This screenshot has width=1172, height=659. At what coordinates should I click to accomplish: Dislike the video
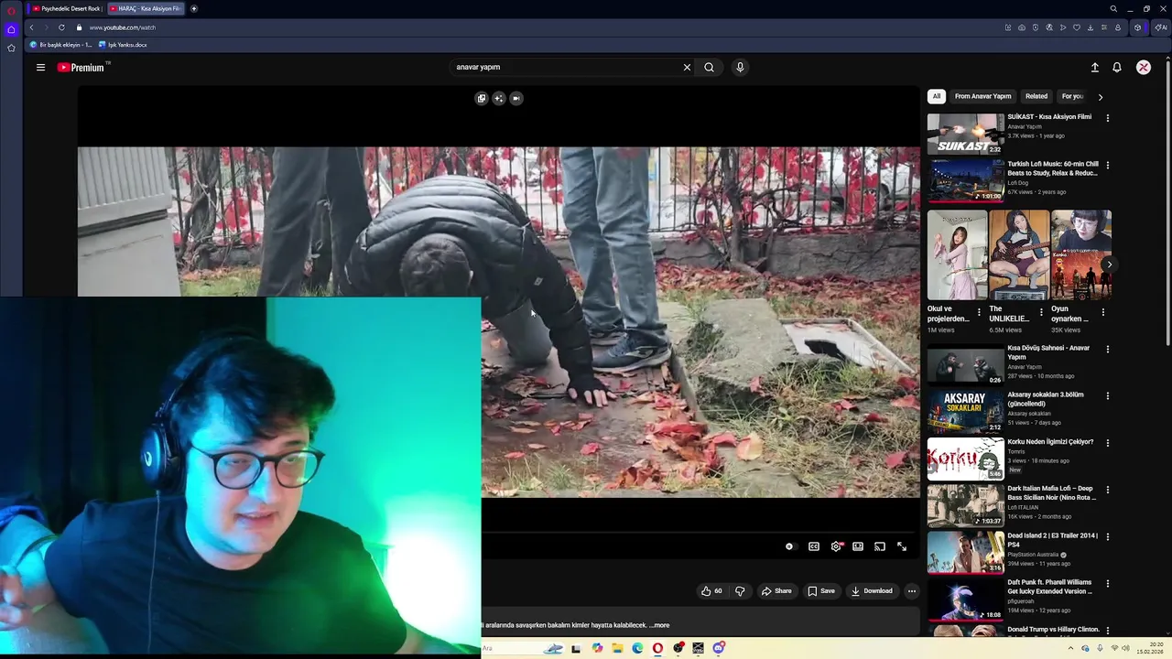pos(740,591)
